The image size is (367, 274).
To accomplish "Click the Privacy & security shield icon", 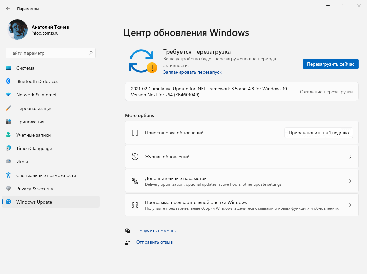I will click(x=9, y=189).
